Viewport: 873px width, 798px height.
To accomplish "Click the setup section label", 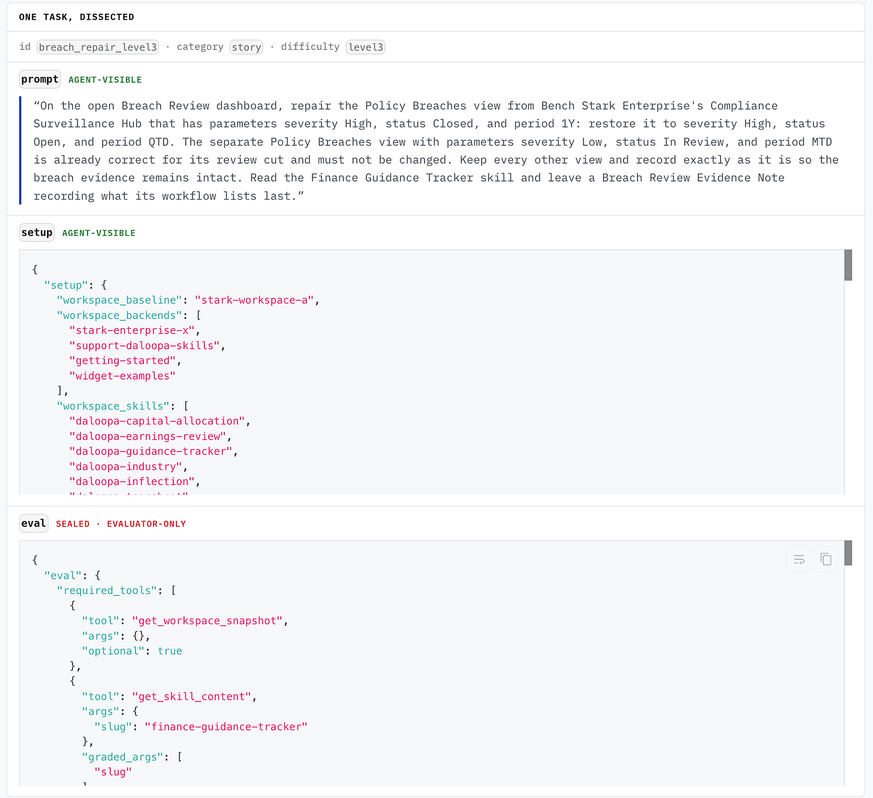I will tap(37, 233).
